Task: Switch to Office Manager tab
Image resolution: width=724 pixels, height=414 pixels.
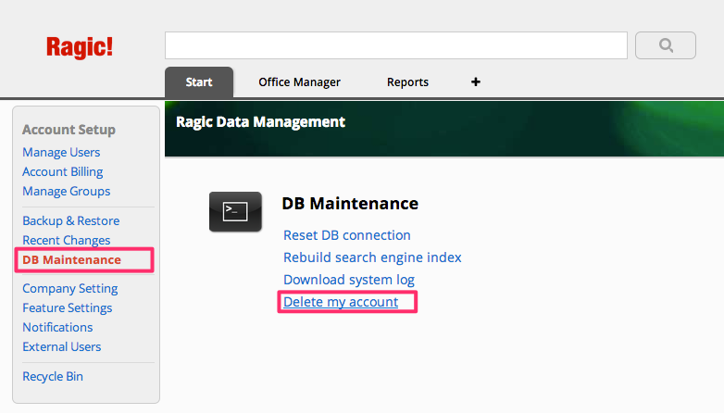Action: click(x=299, y=82)
